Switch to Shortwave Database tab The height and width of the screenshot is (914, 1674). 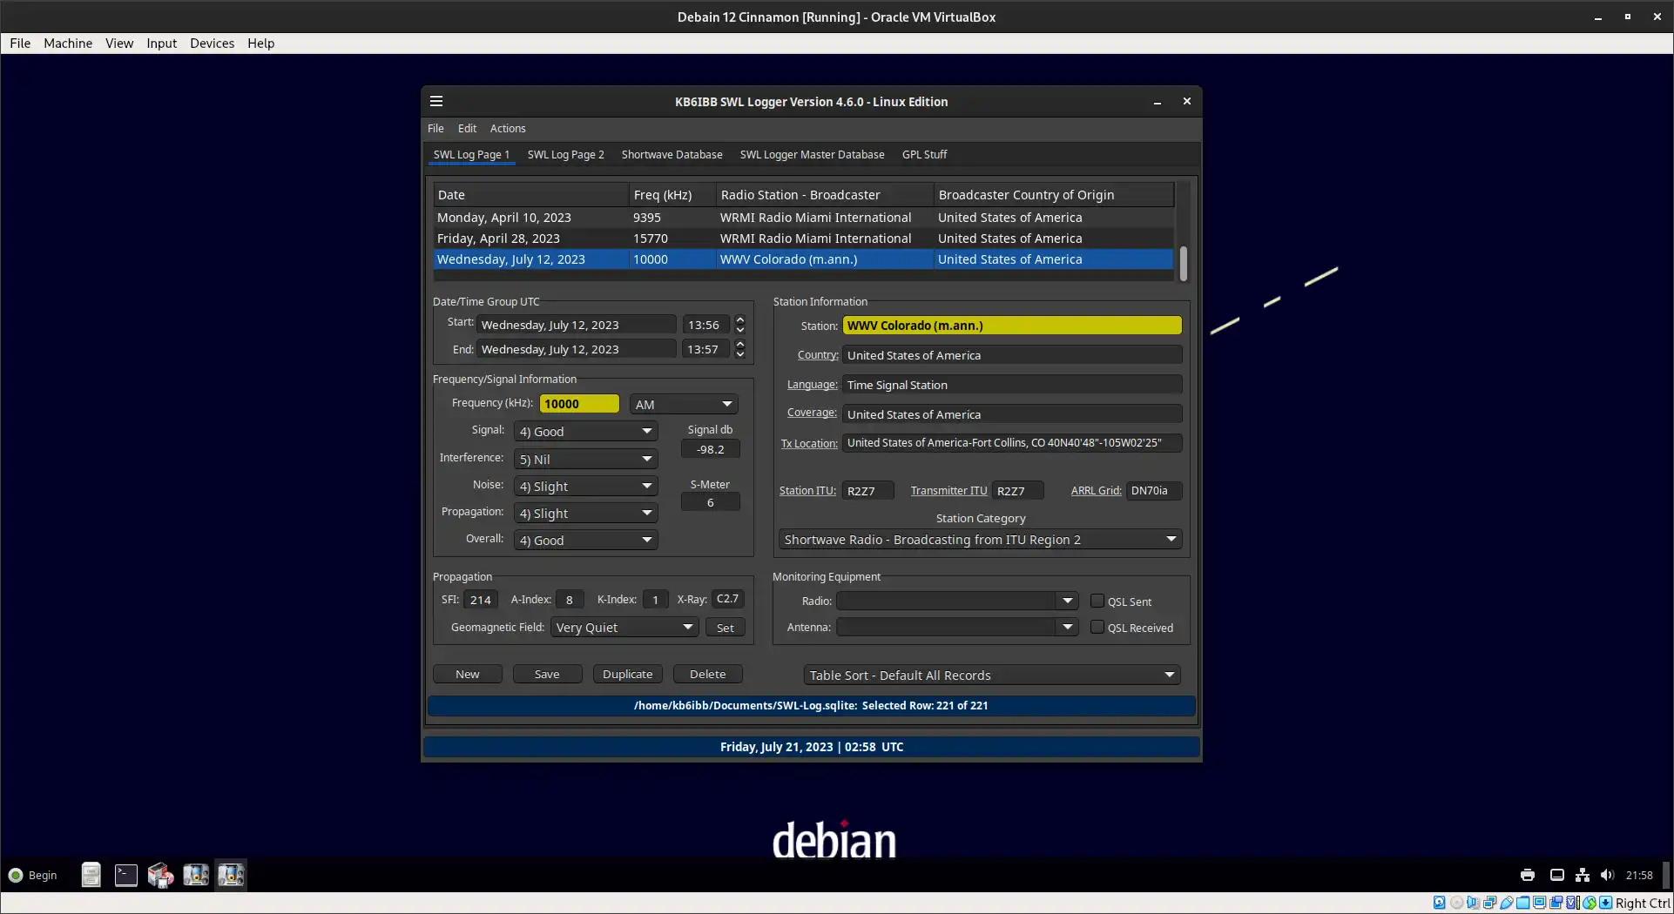tap(672, 154)
